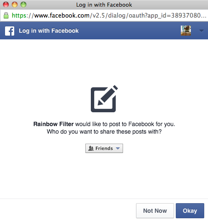Minimize the window with the yellow button
Viewport: 208px width, 222px height.
15,5
